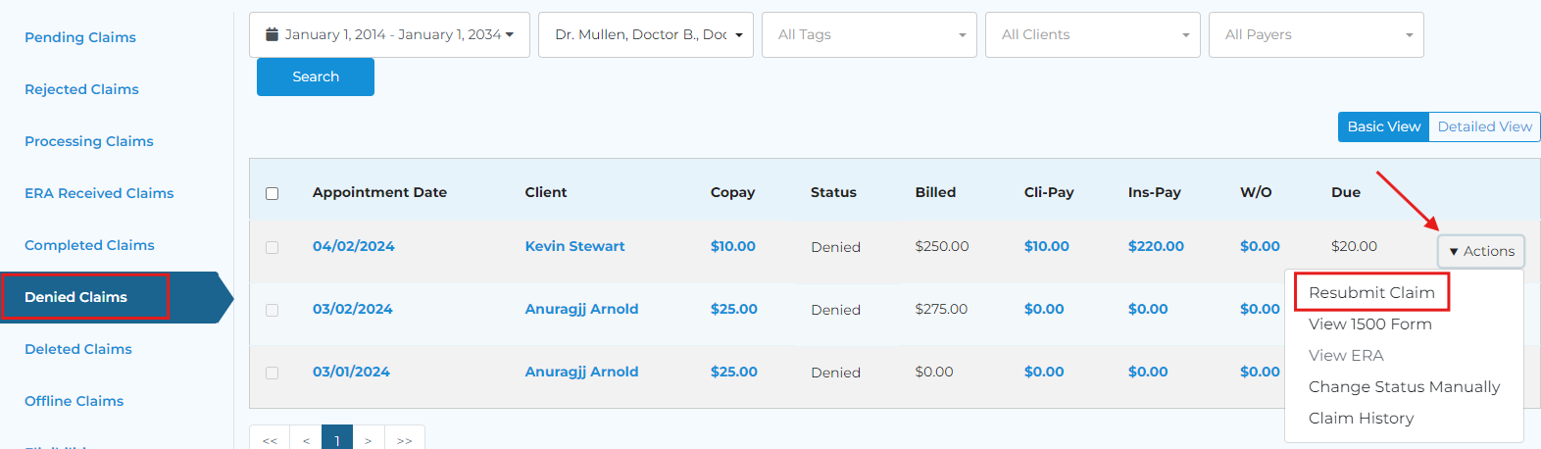1541x449 pixels.
Task: Check the Kevin Stewart claim row checkbox
Action: 273,247
